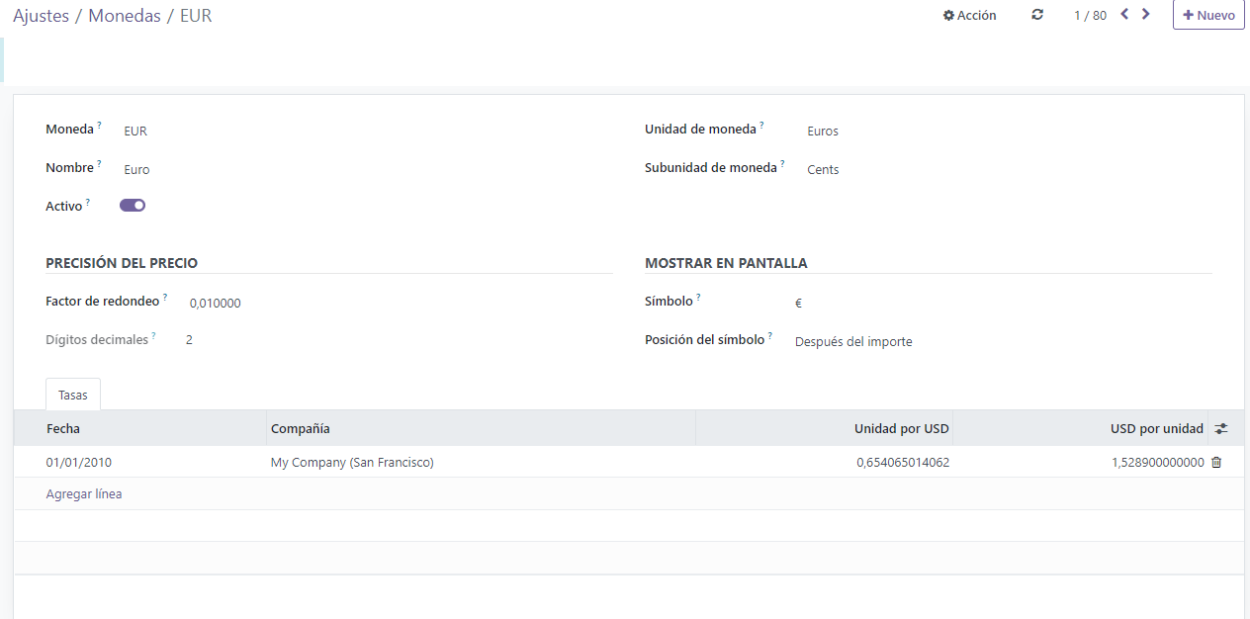Click the help question mark beside Factor de redondeo
The width and height of the screenshot is (1250, 619).
(x=166, y=296)
